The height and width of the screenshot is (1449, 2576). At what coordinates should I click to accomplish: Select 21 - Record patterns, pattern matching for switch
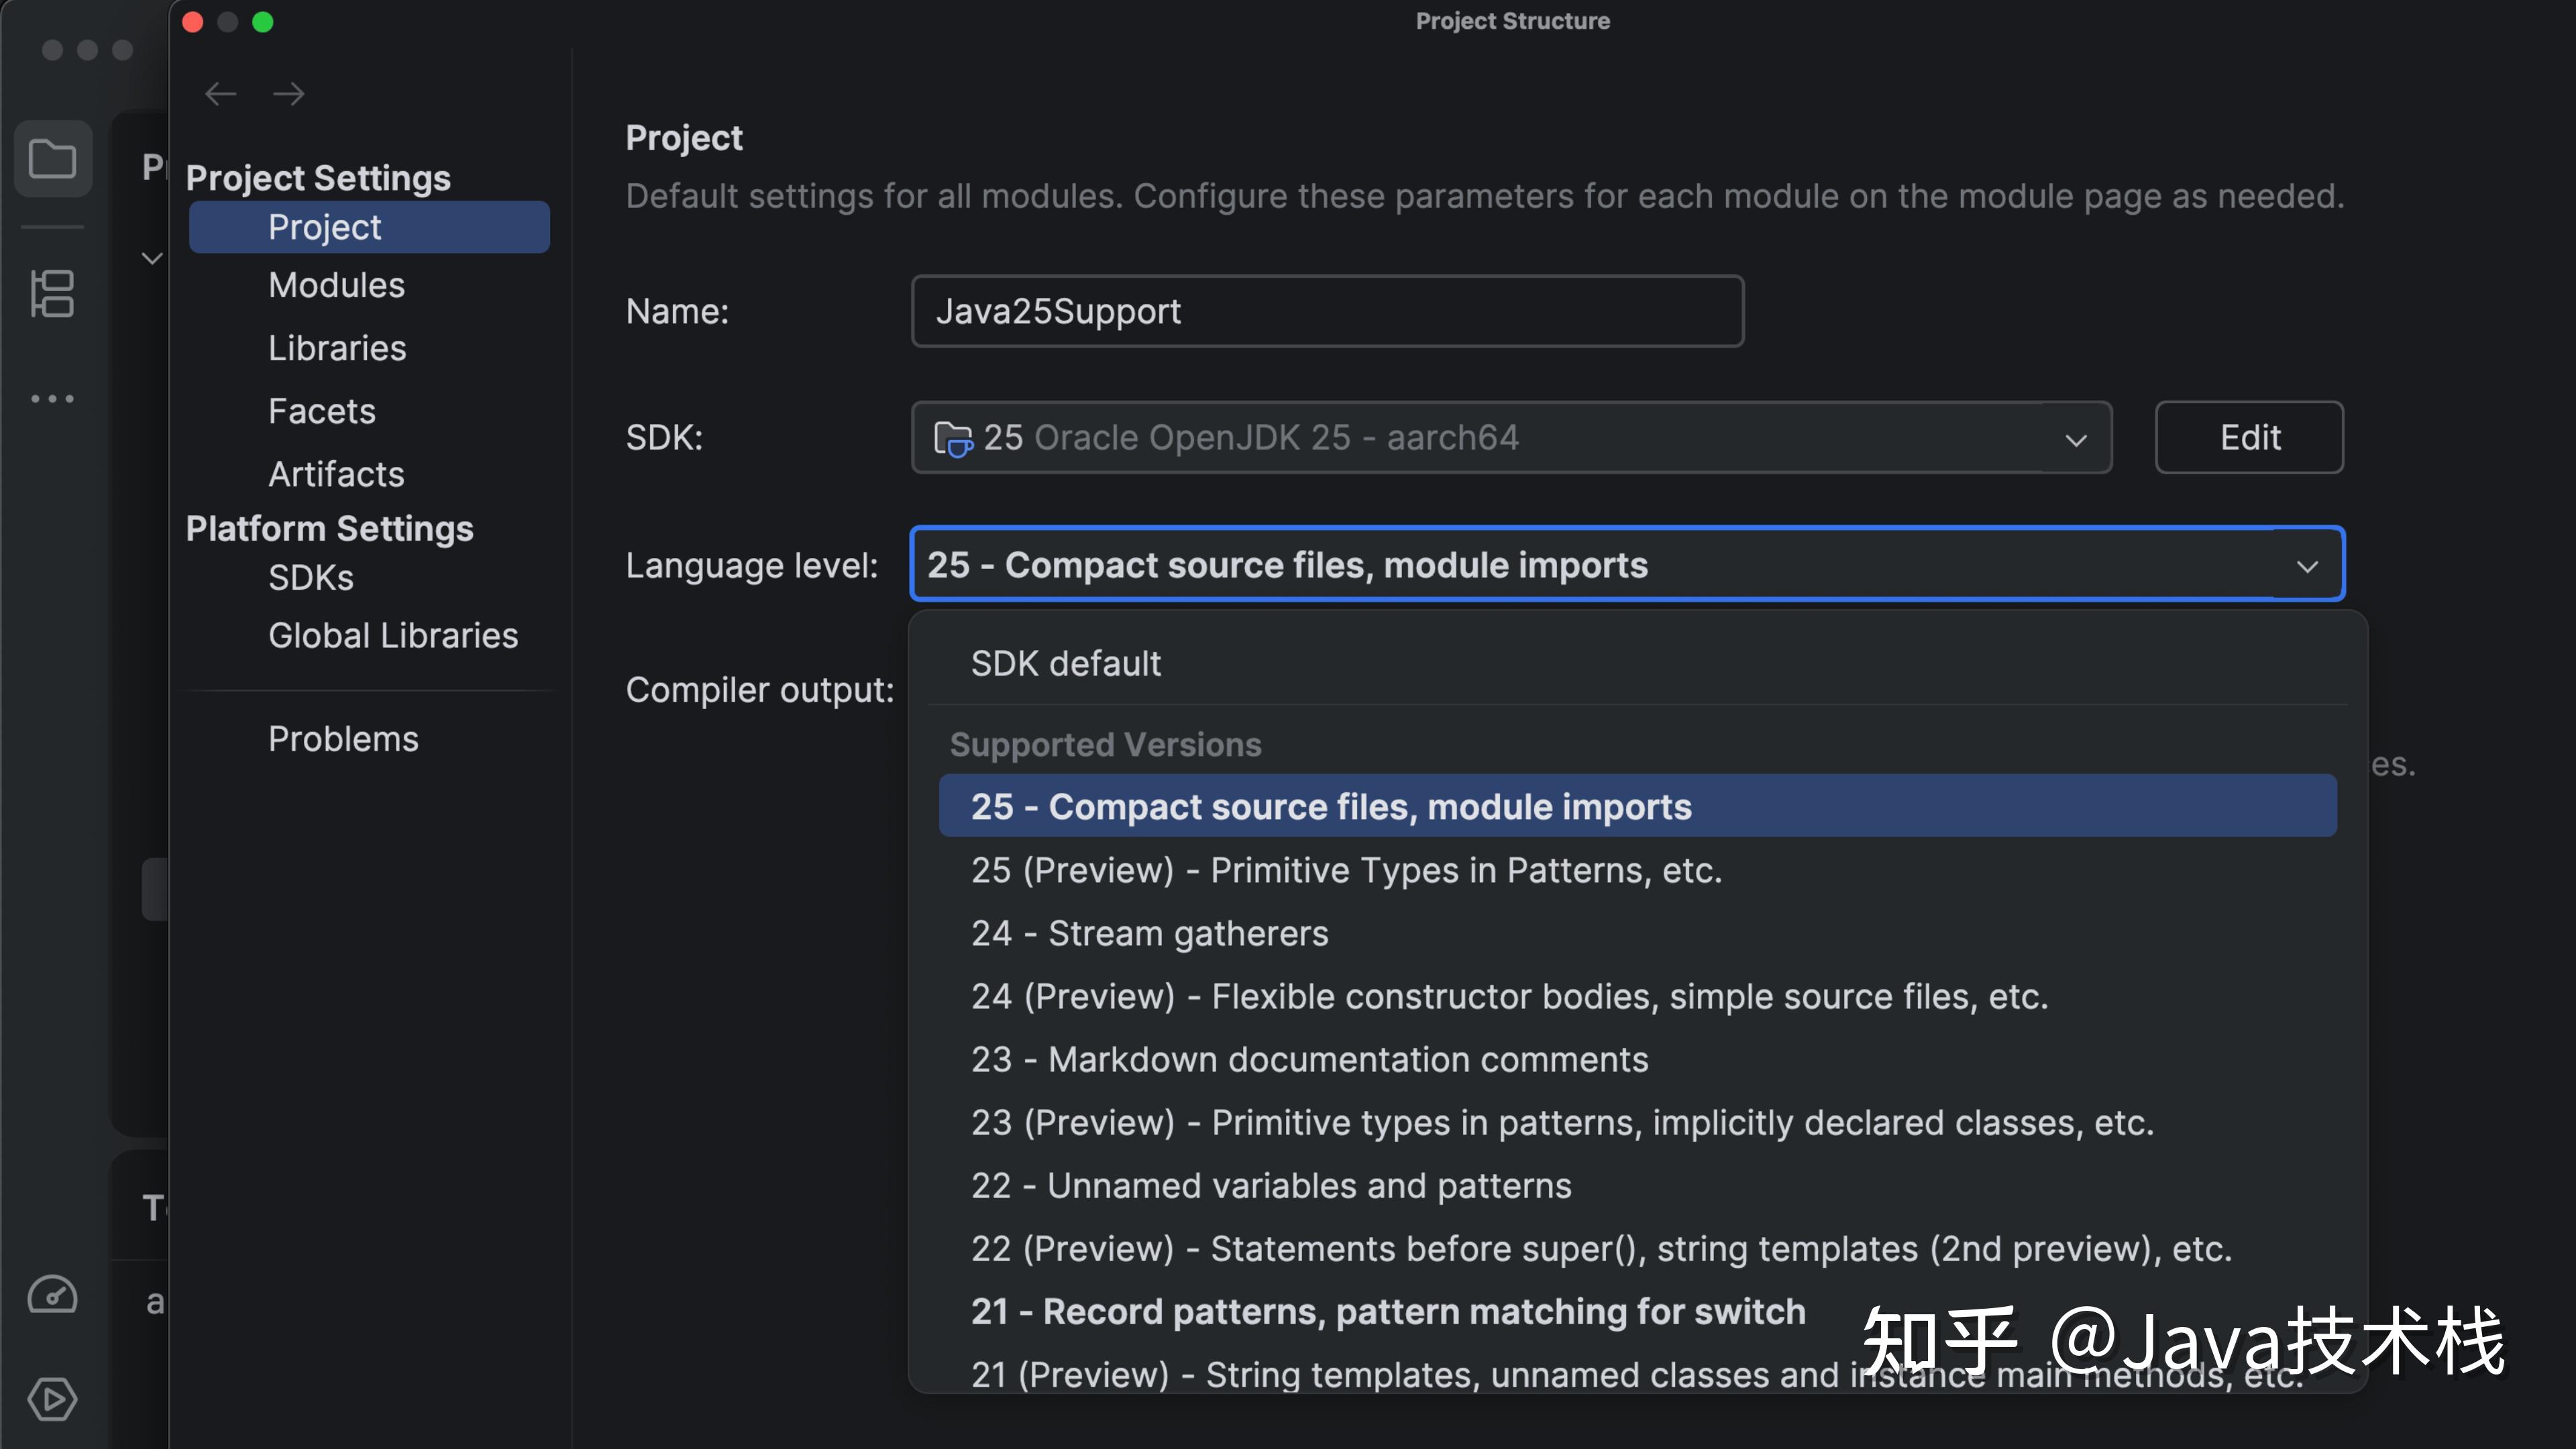[1637, 1311]
